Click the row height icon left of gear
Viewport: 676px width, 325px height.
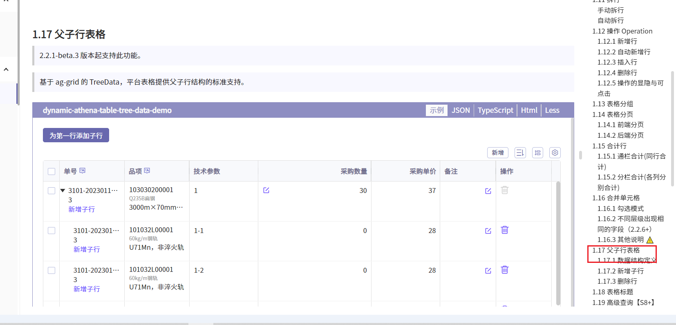pos(537,152)
